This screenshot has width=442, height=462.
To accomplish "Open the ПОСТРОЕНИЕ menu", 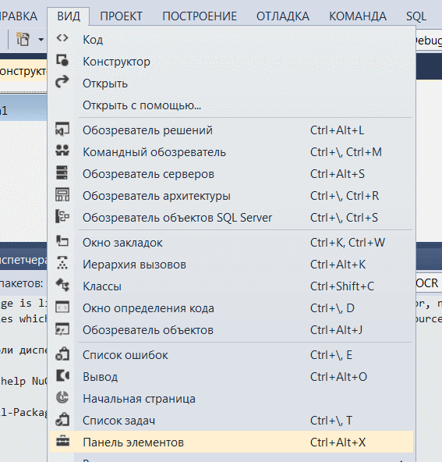I will click(200, 16).
